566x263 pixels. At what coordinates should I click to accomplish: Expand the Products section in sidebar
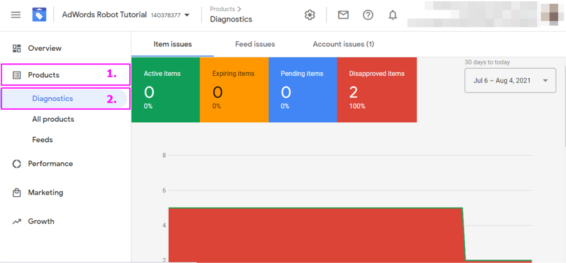43,75
